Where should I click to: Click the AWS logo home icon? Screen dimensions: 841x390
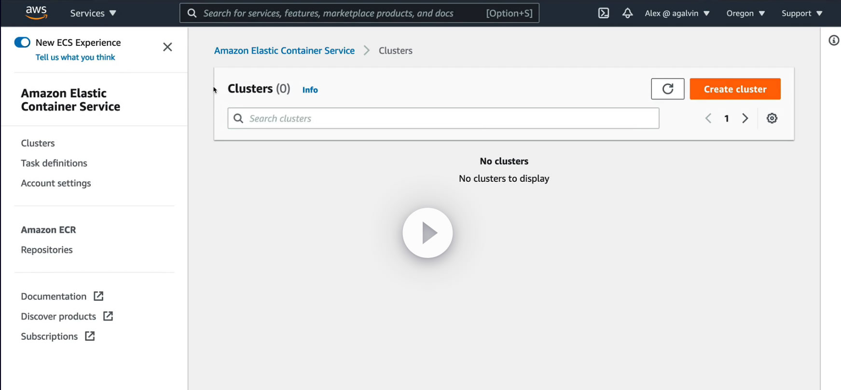click(36, 13)
